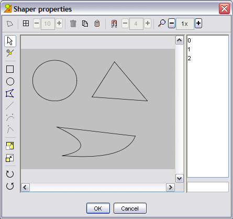This screenshot has height=219, width=233.
Task: Click the canvas scroll down arrow
Action: [x=180, y=179]
